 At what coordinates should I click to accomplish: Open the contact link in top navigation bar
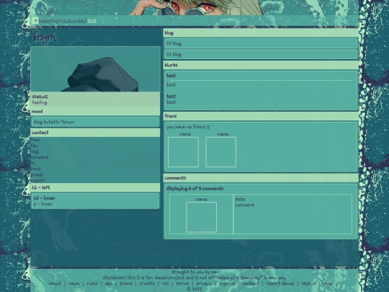pos(79,21)
